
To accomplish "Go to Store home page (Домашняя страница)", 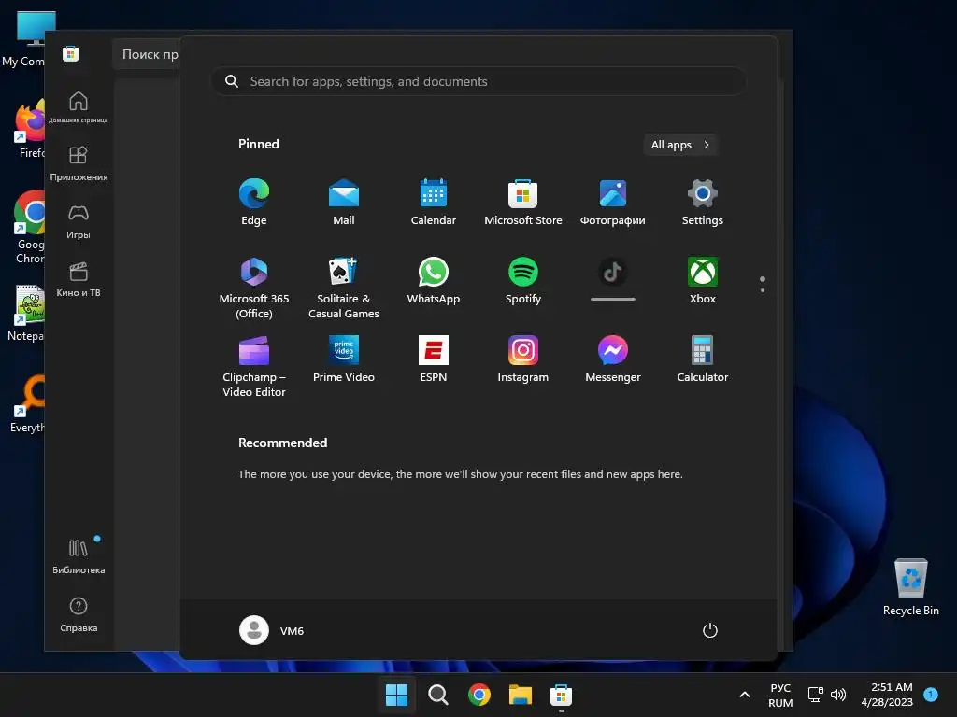I will 79,106.
